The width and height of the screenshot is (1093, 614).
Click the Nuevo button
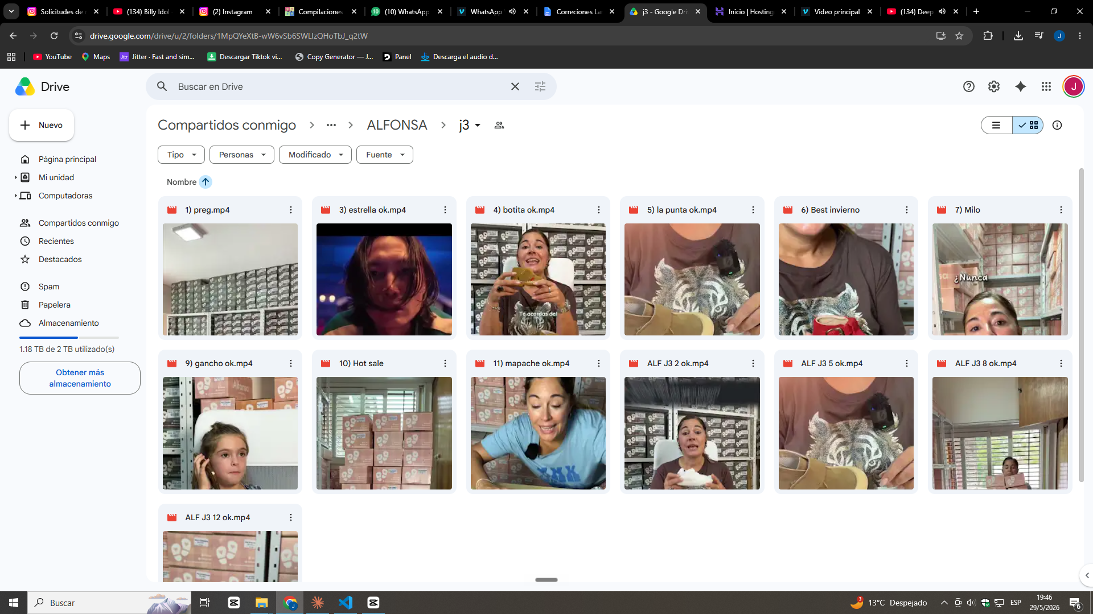click(x=42, y=125)
